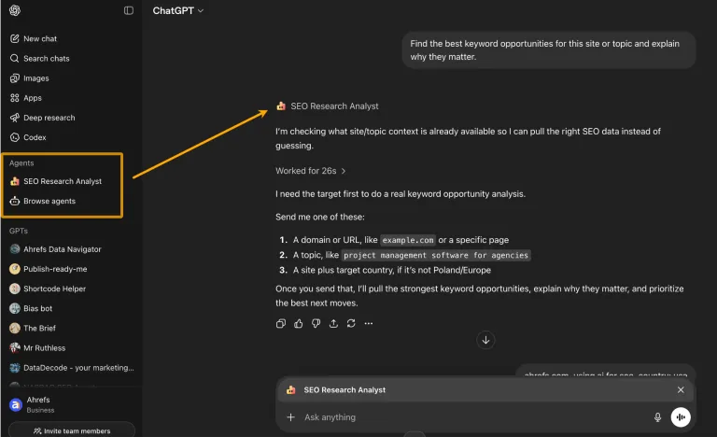Open Shortcode Helper GPT
Image resolution: width=717 pixels, height=437 pixels.
coord(48,289)
